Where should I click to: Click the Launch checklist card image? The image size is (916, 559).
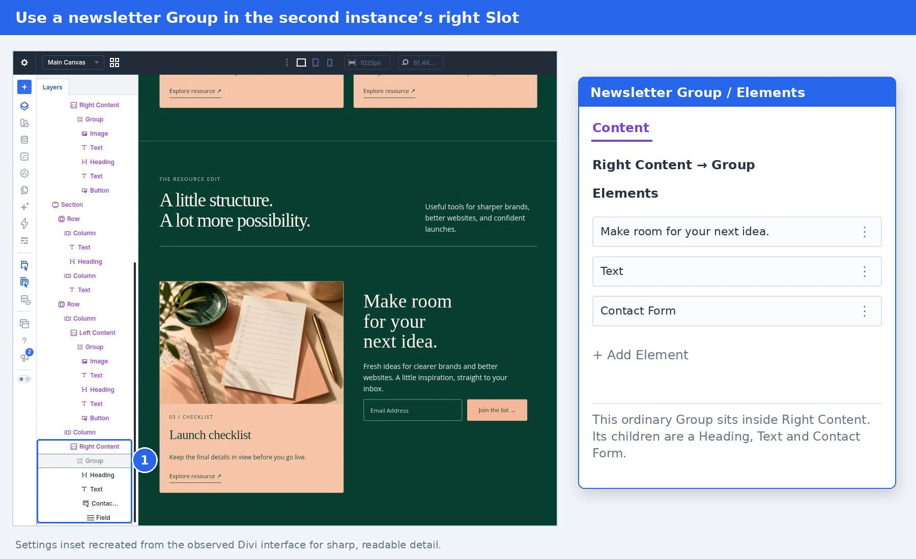[x=251, y=343]
